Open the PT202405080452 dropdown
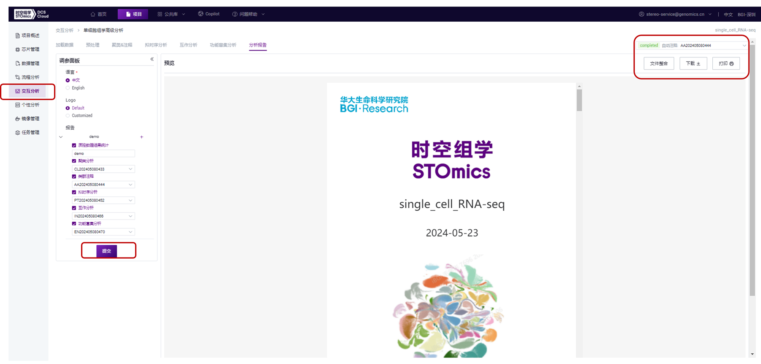 (x=103, y=200)
